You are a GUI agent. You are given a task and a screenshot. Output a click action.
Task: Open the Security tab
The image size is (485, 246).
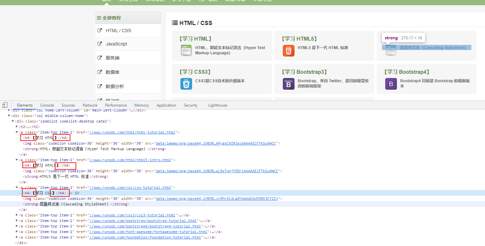(x=190, y=105)
